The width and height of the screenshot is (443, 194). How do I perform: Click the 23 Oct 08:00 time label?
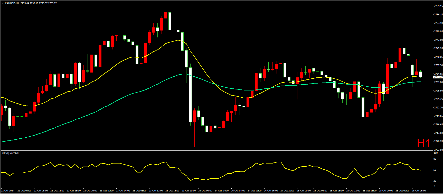[x=139, y=191]
